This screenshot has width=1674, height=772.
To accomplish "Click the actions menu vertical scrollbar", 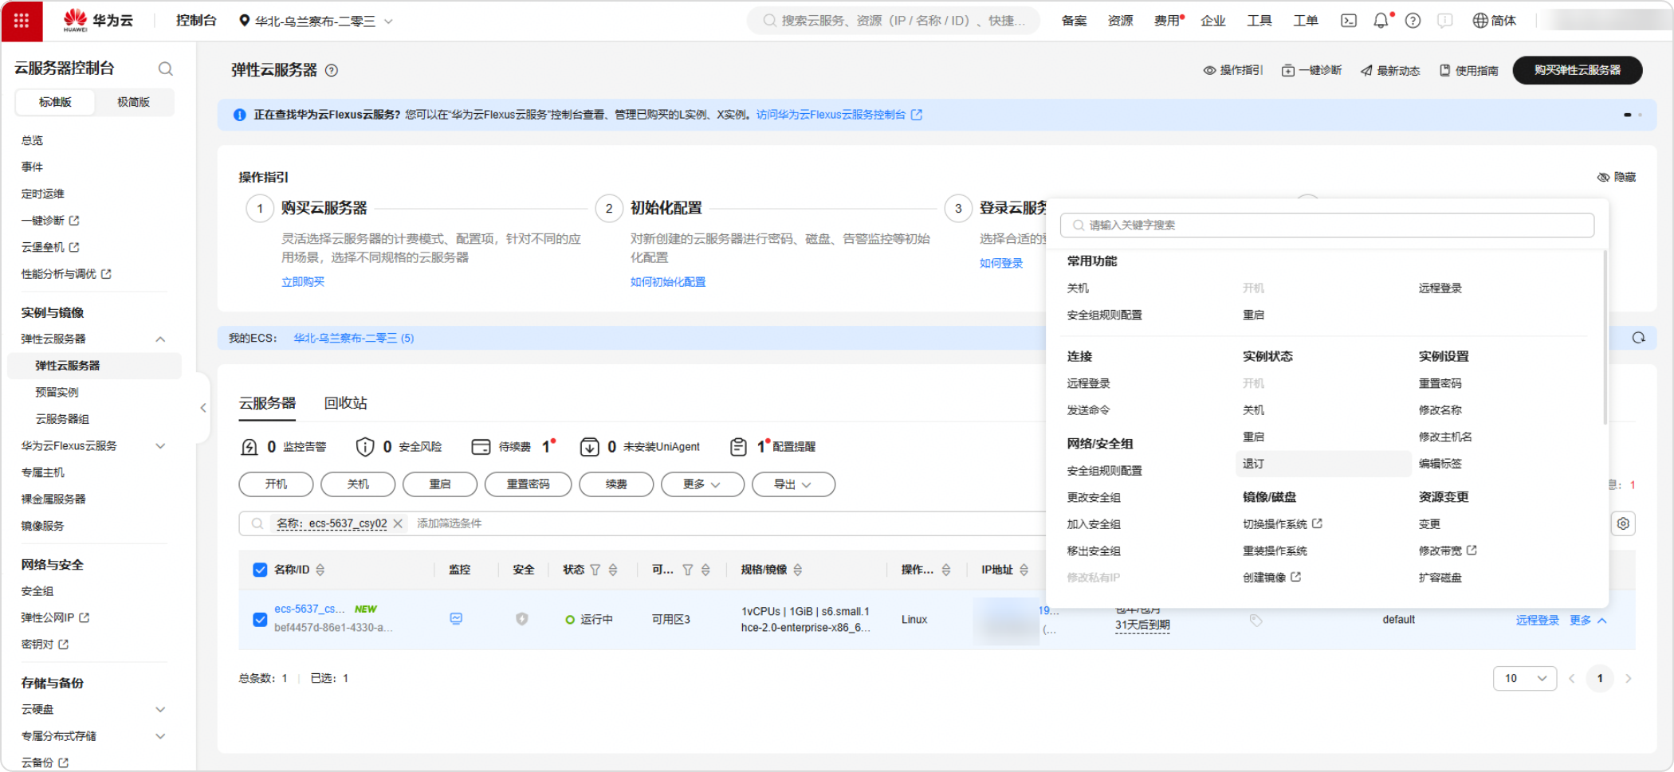I will 1605,338.
